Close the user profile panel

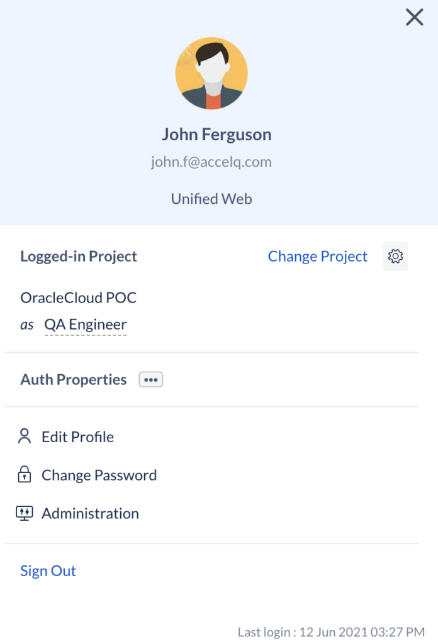point(414,18)
